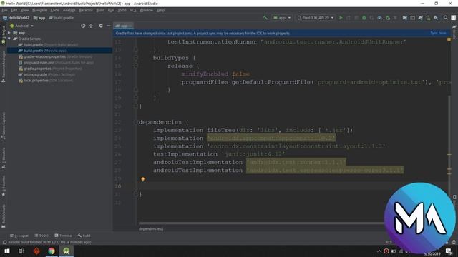Select settings.gradle file

(x=47, y=74)
